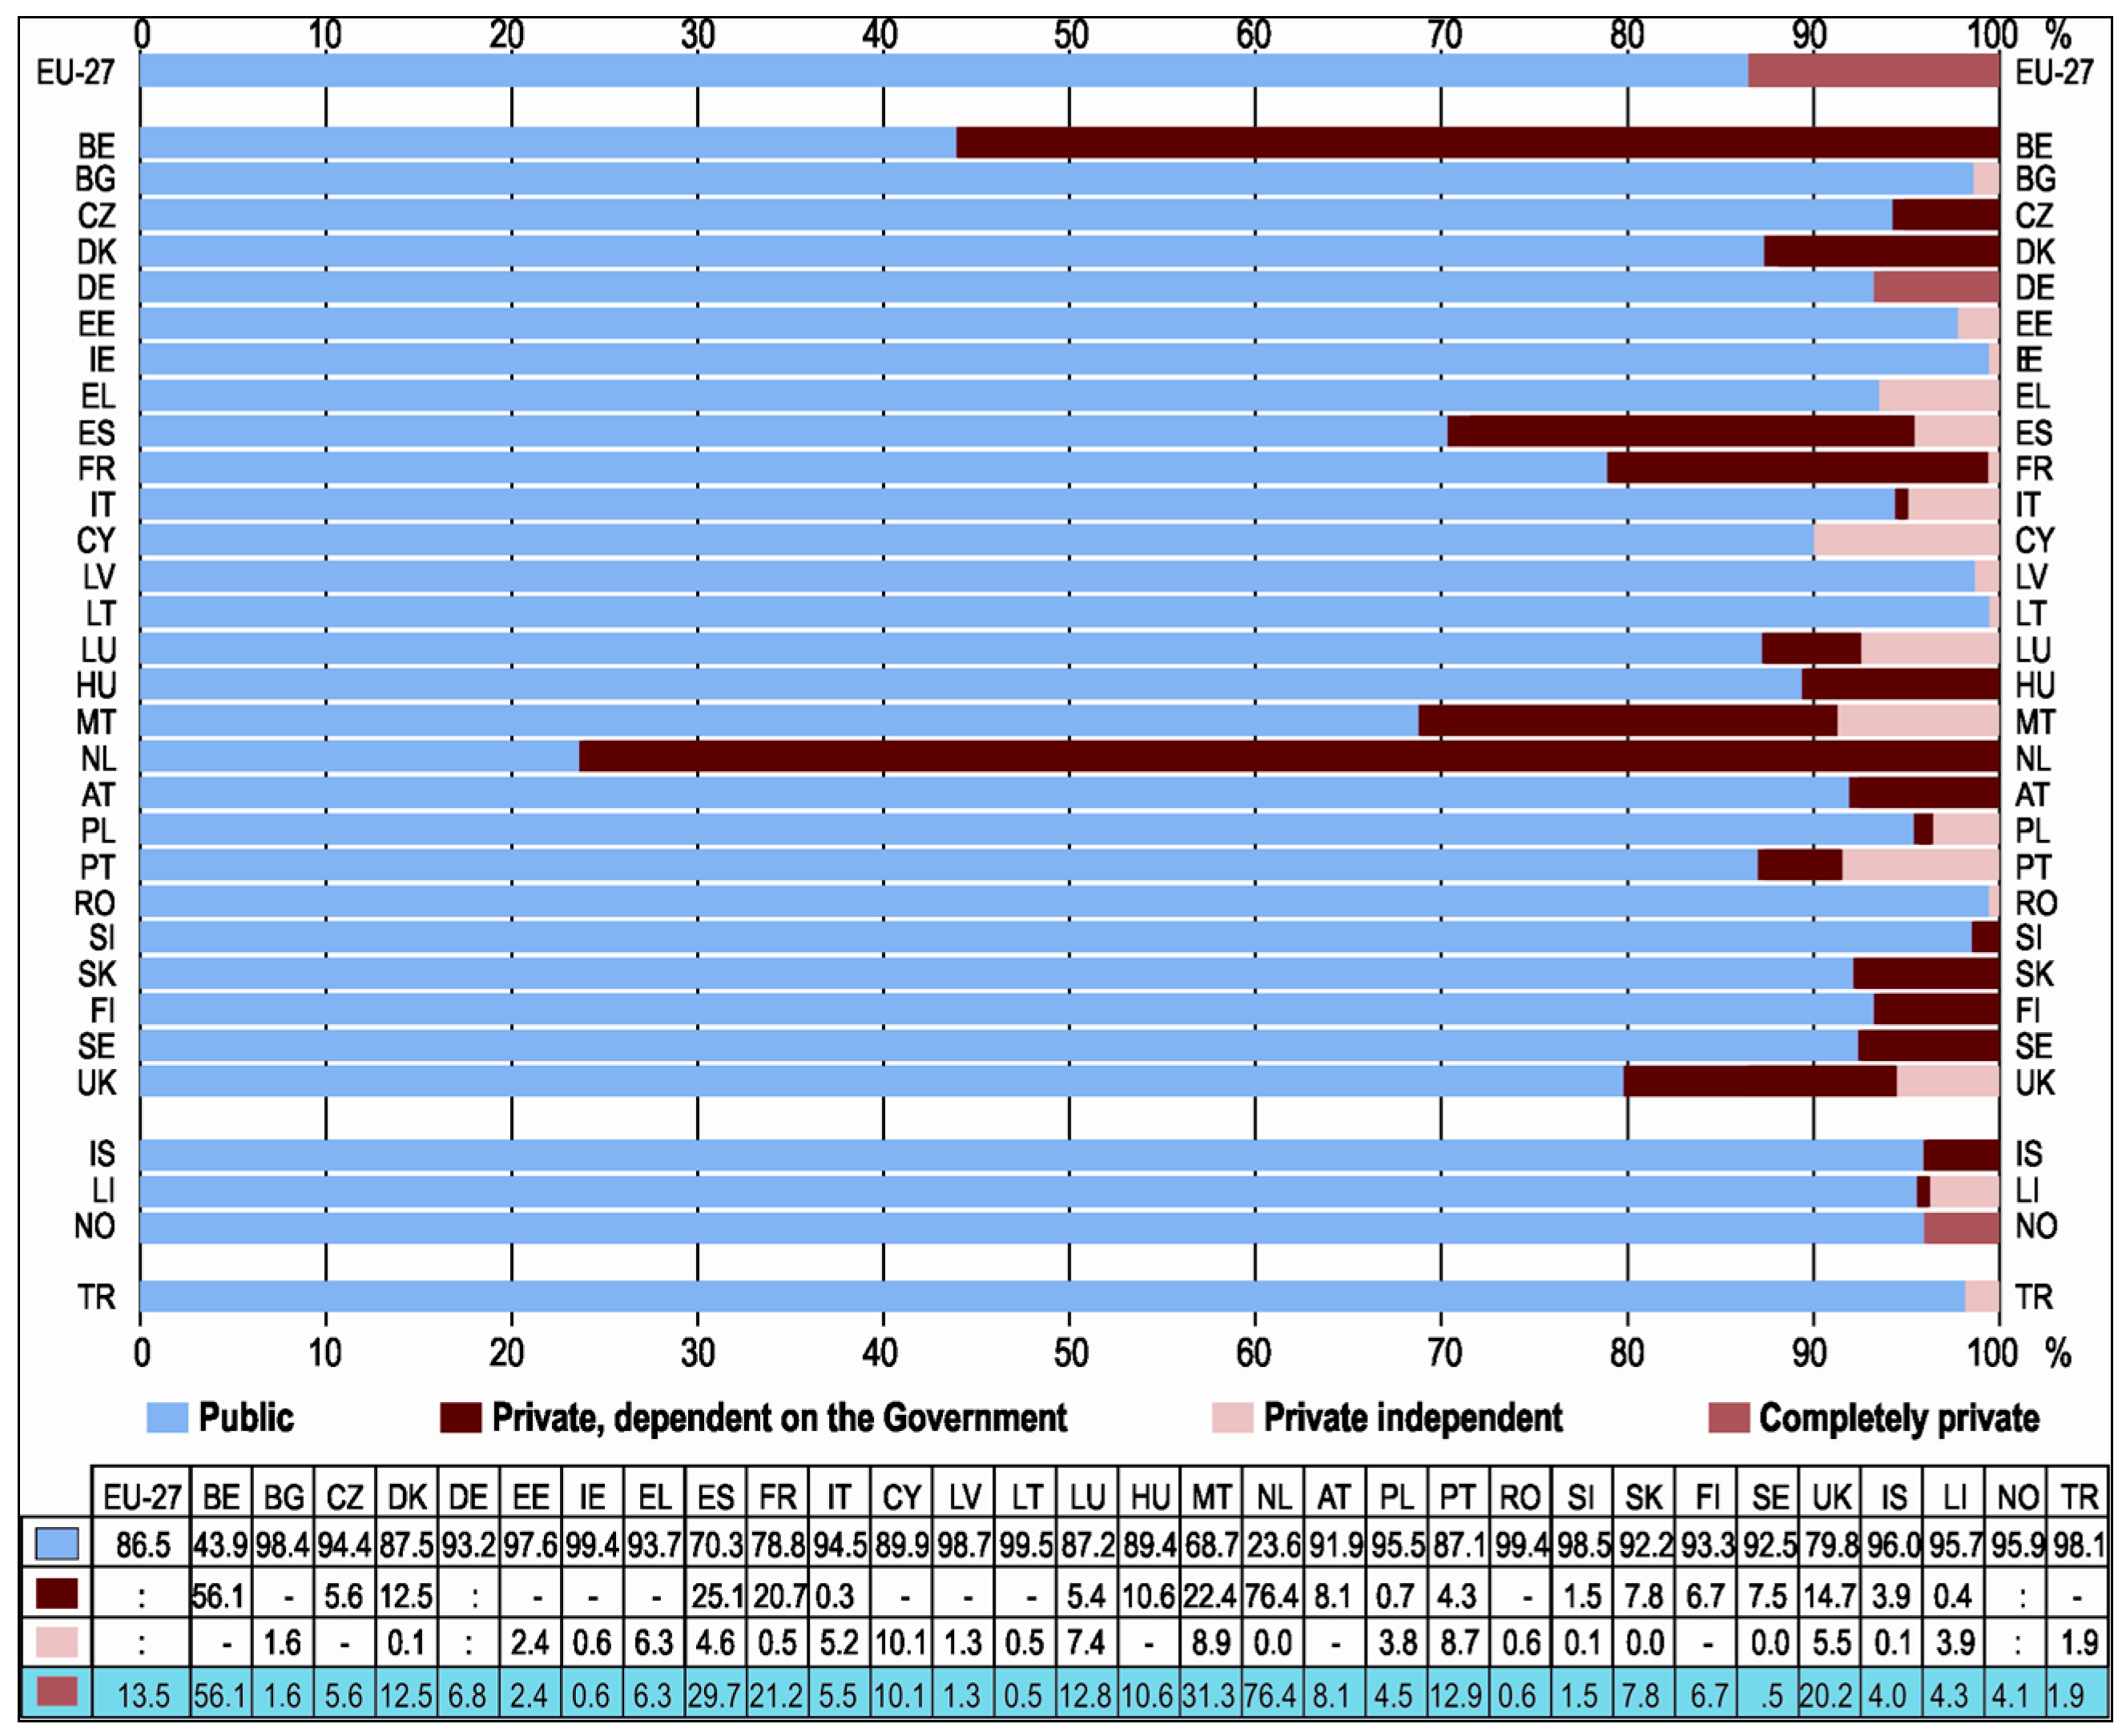Click the 56.1 value cell under BE
This screenshot has width=2126, height=1736.
tap(219, 1594)
